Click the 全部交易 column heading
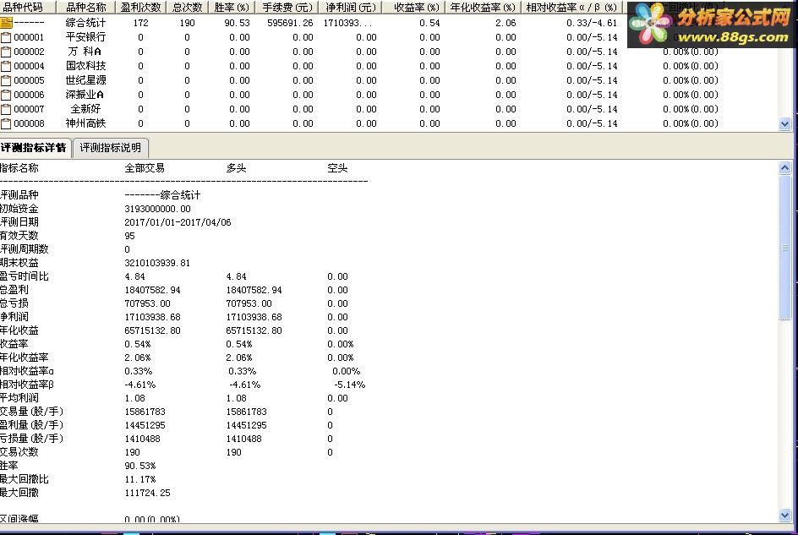Image resolution: width=798 pixels, height=535 pixels. pos(145,168)
